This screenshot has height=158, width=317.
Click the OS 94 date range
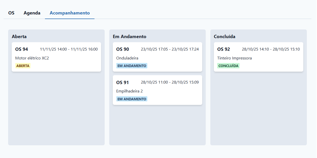[69, 49]
